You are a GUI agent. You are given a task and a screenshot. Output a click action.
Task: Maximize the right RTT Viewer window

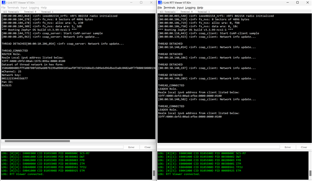pyautogui.click(x=297, y=2)
